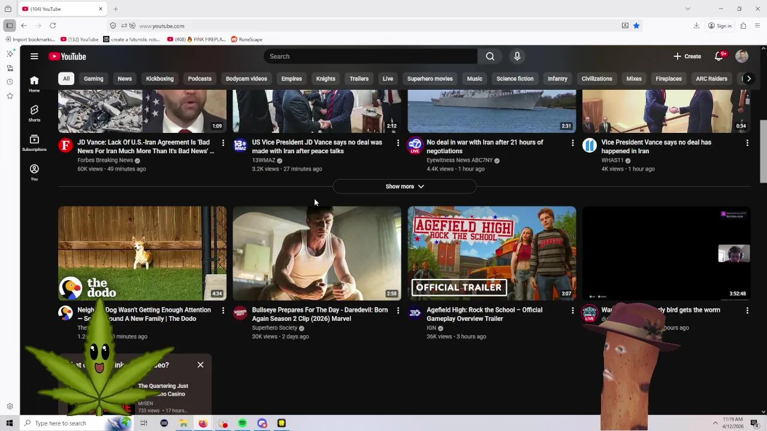Open the Superhero Society channel link
Screen dimensions: 767x431
coord(274,328)
